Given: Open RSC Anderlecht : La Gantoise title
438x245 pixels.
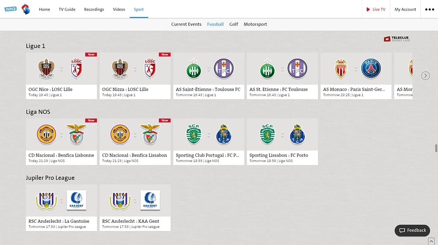Looking at the screenshot, I should [x=59, y=221].
